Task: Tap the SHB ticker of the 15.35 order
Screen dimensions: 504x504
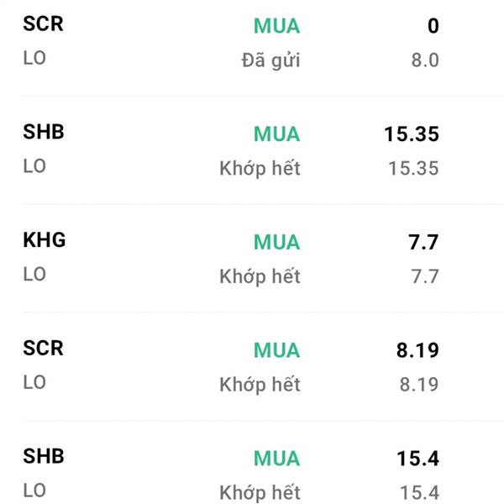Action: (44, 132)
